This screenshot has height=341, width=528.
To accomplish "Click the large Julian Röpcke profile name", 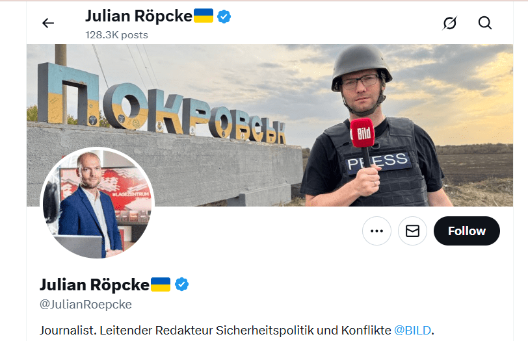I will (95, 285).
